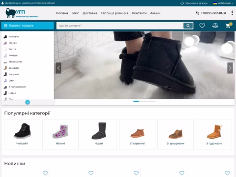Viewport: 236px width, 177px height.
Task: Select З ланцюжком label in sidebar
Action: point(17,87)
